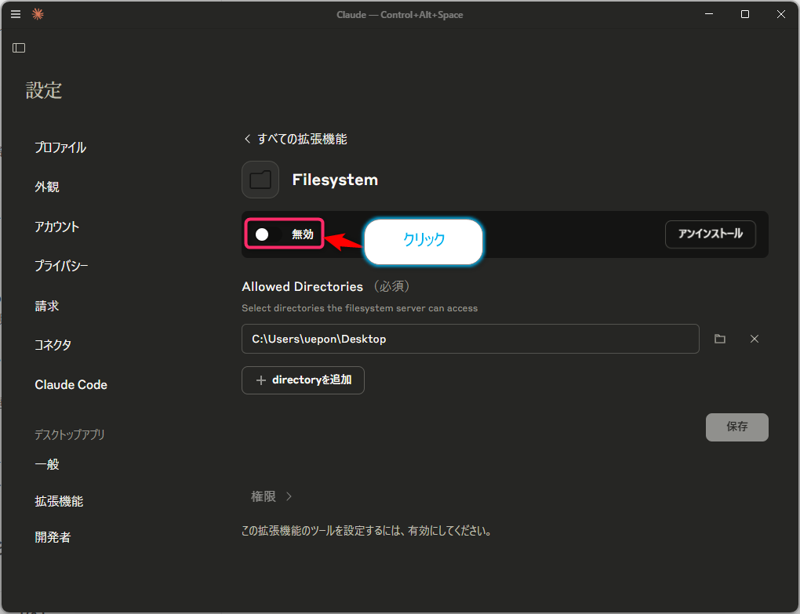Screen dimensions: 800x614
Task: Open コネクタ settings
Action: (53, 345)
